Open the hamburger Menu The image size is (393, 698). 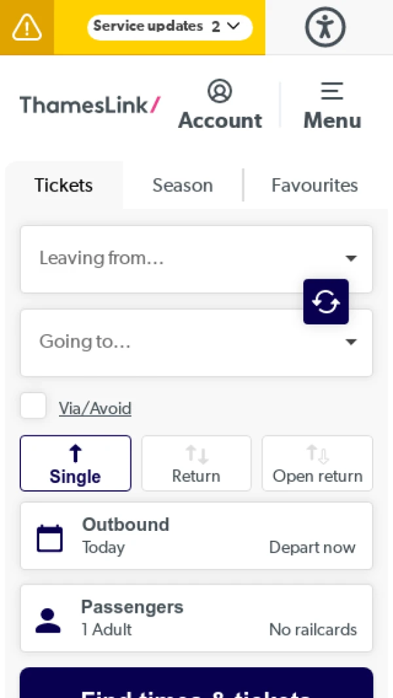332,92
